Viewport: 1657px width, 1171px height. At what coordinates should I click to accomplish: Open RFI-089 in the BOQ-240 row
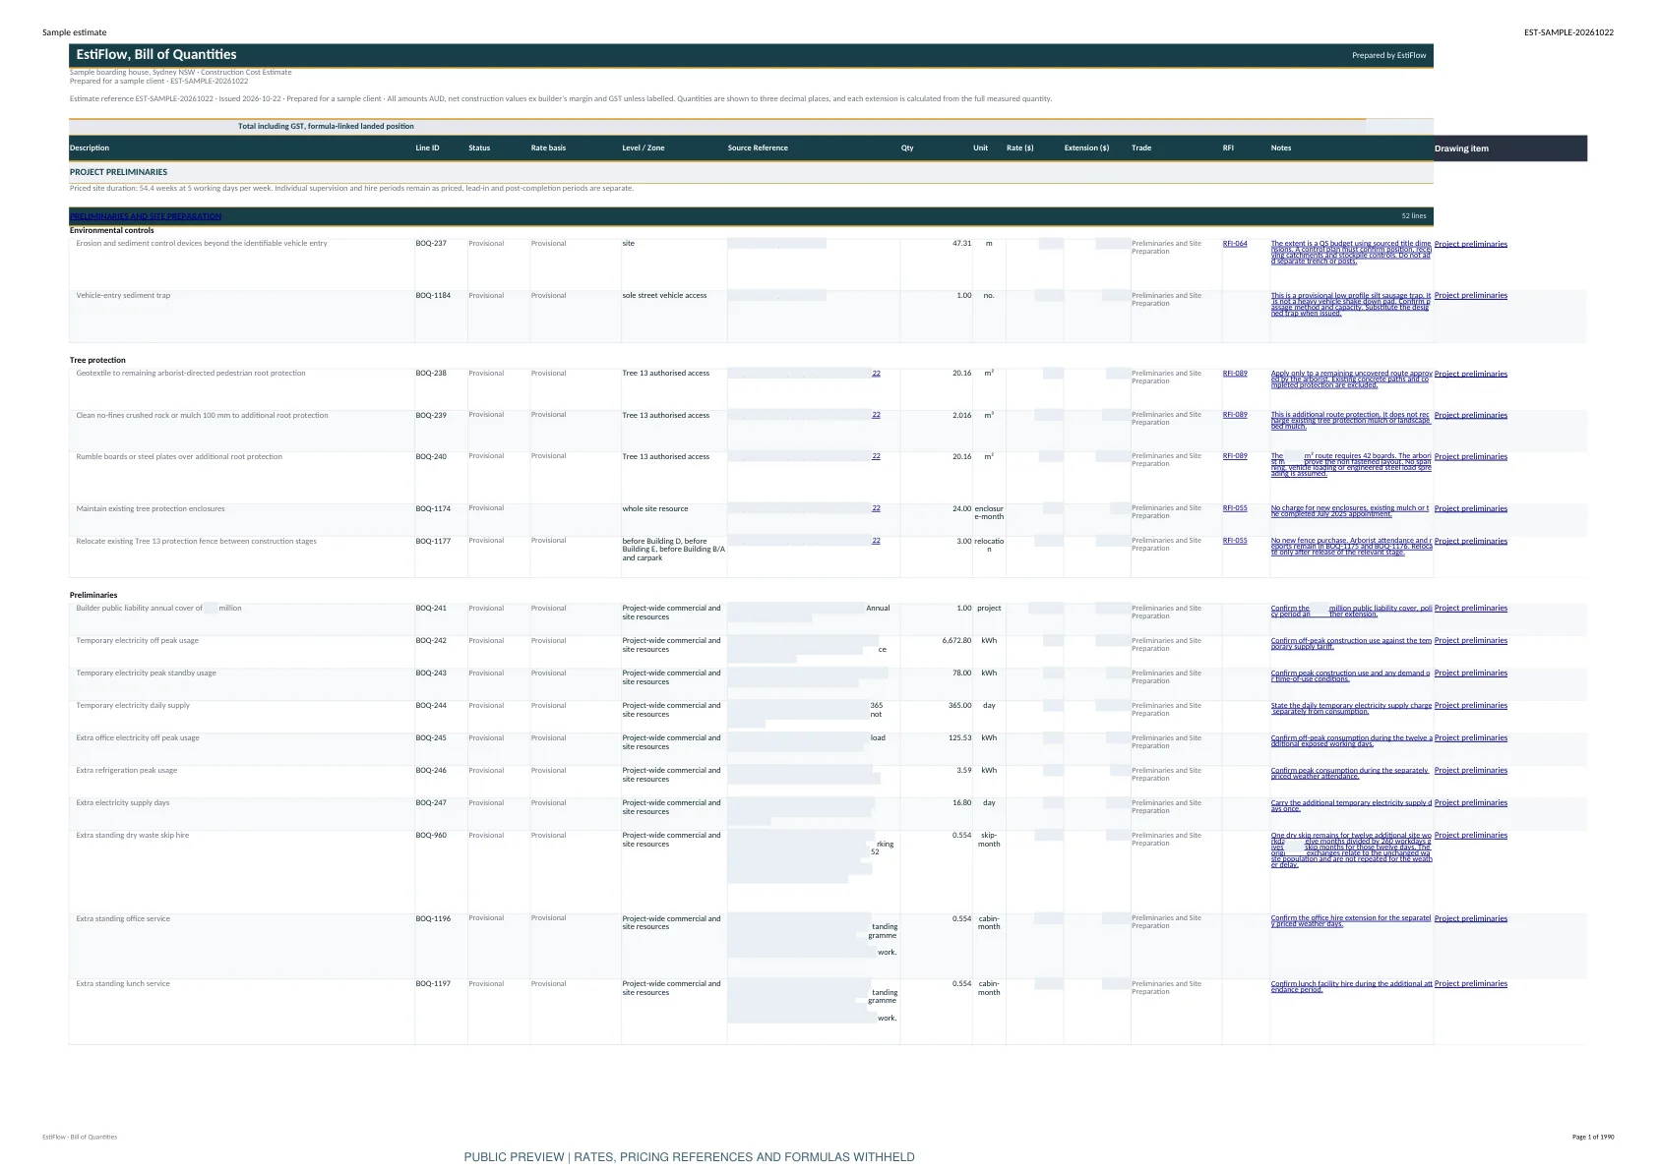click(1235, 456)
